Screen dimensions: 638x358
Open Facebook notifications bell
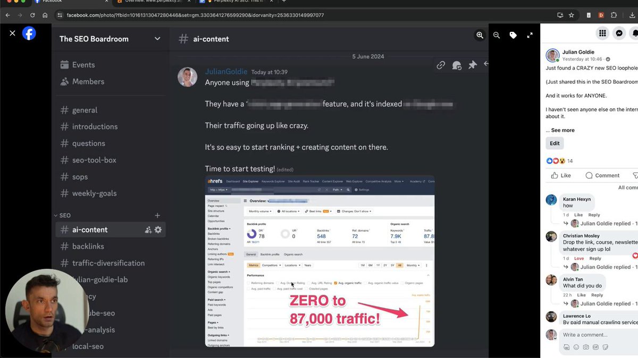point(635,33)
